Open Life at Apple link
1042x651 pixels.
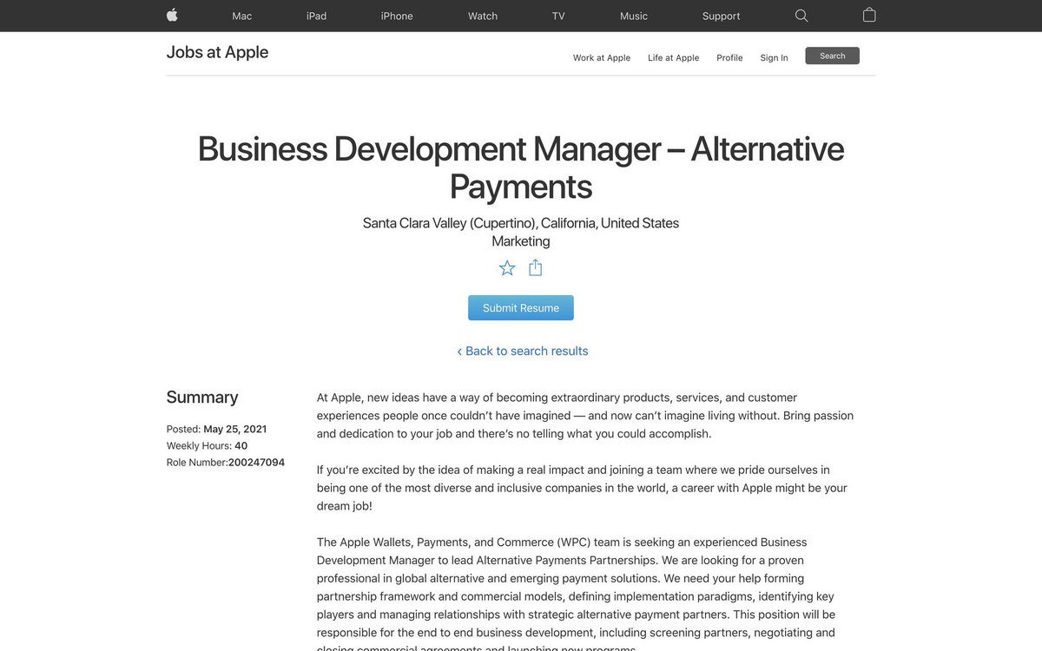674,58
